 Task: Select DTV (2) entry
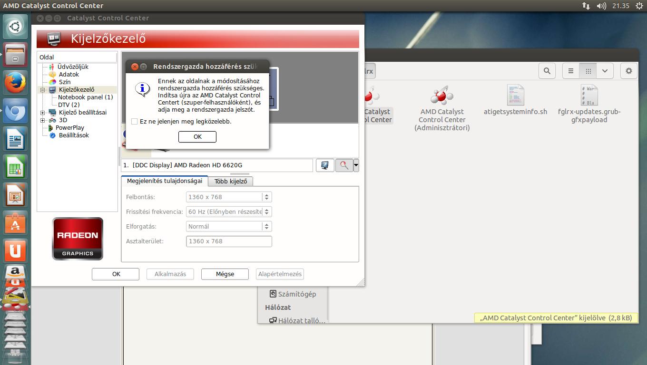coord(69,105)
